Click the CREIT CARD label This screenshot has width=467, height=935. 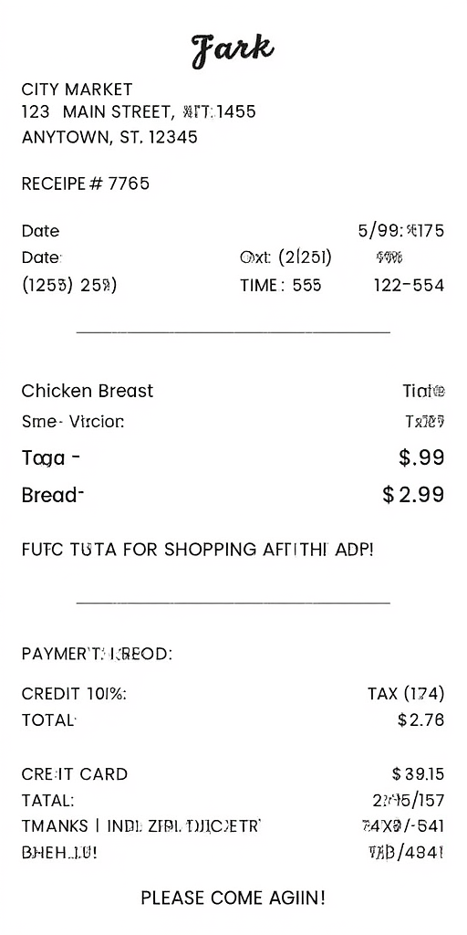[x=75, y=774]
